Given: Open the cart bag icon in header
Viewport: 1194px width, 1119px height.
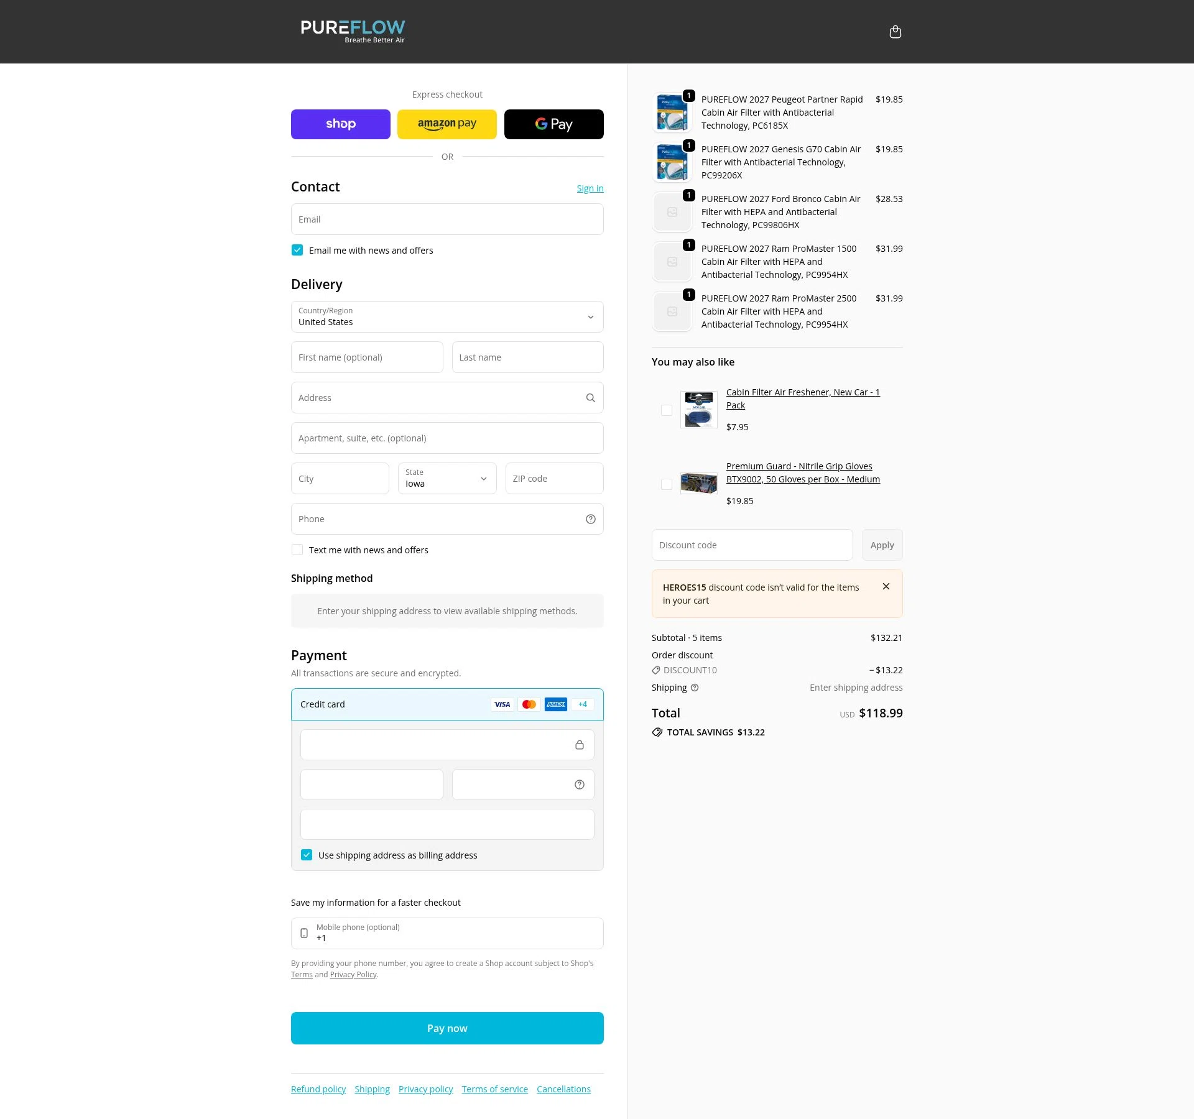Looking at the screenshot, I should (x=895, y=31).
